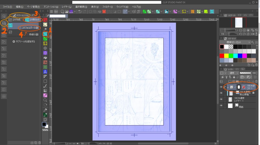Select the Fill bucket tool
This screenshot has height=145, width=260.
coord(45,57)
